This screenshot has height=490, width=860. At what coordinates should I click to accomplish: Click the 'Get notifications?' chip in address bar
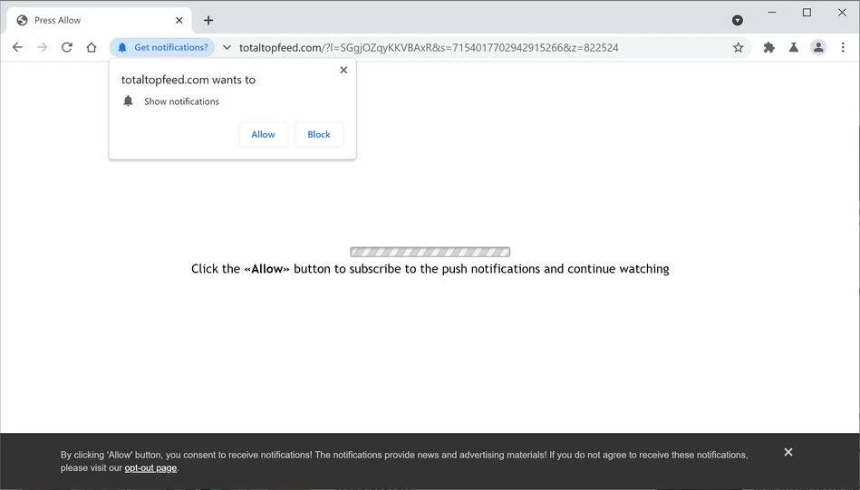[162, 48]
